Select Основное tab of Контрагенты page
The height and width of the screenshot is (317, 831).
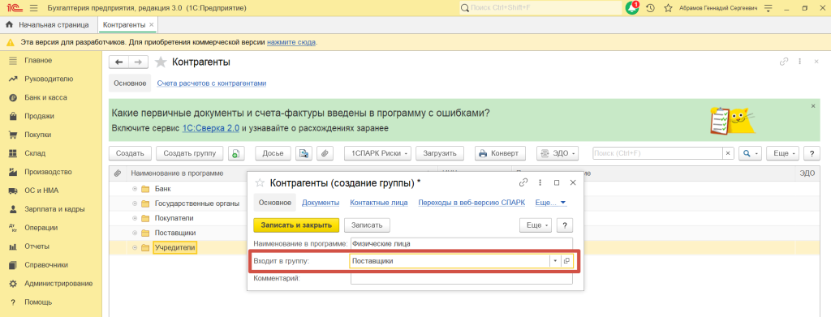pos(130,84)
